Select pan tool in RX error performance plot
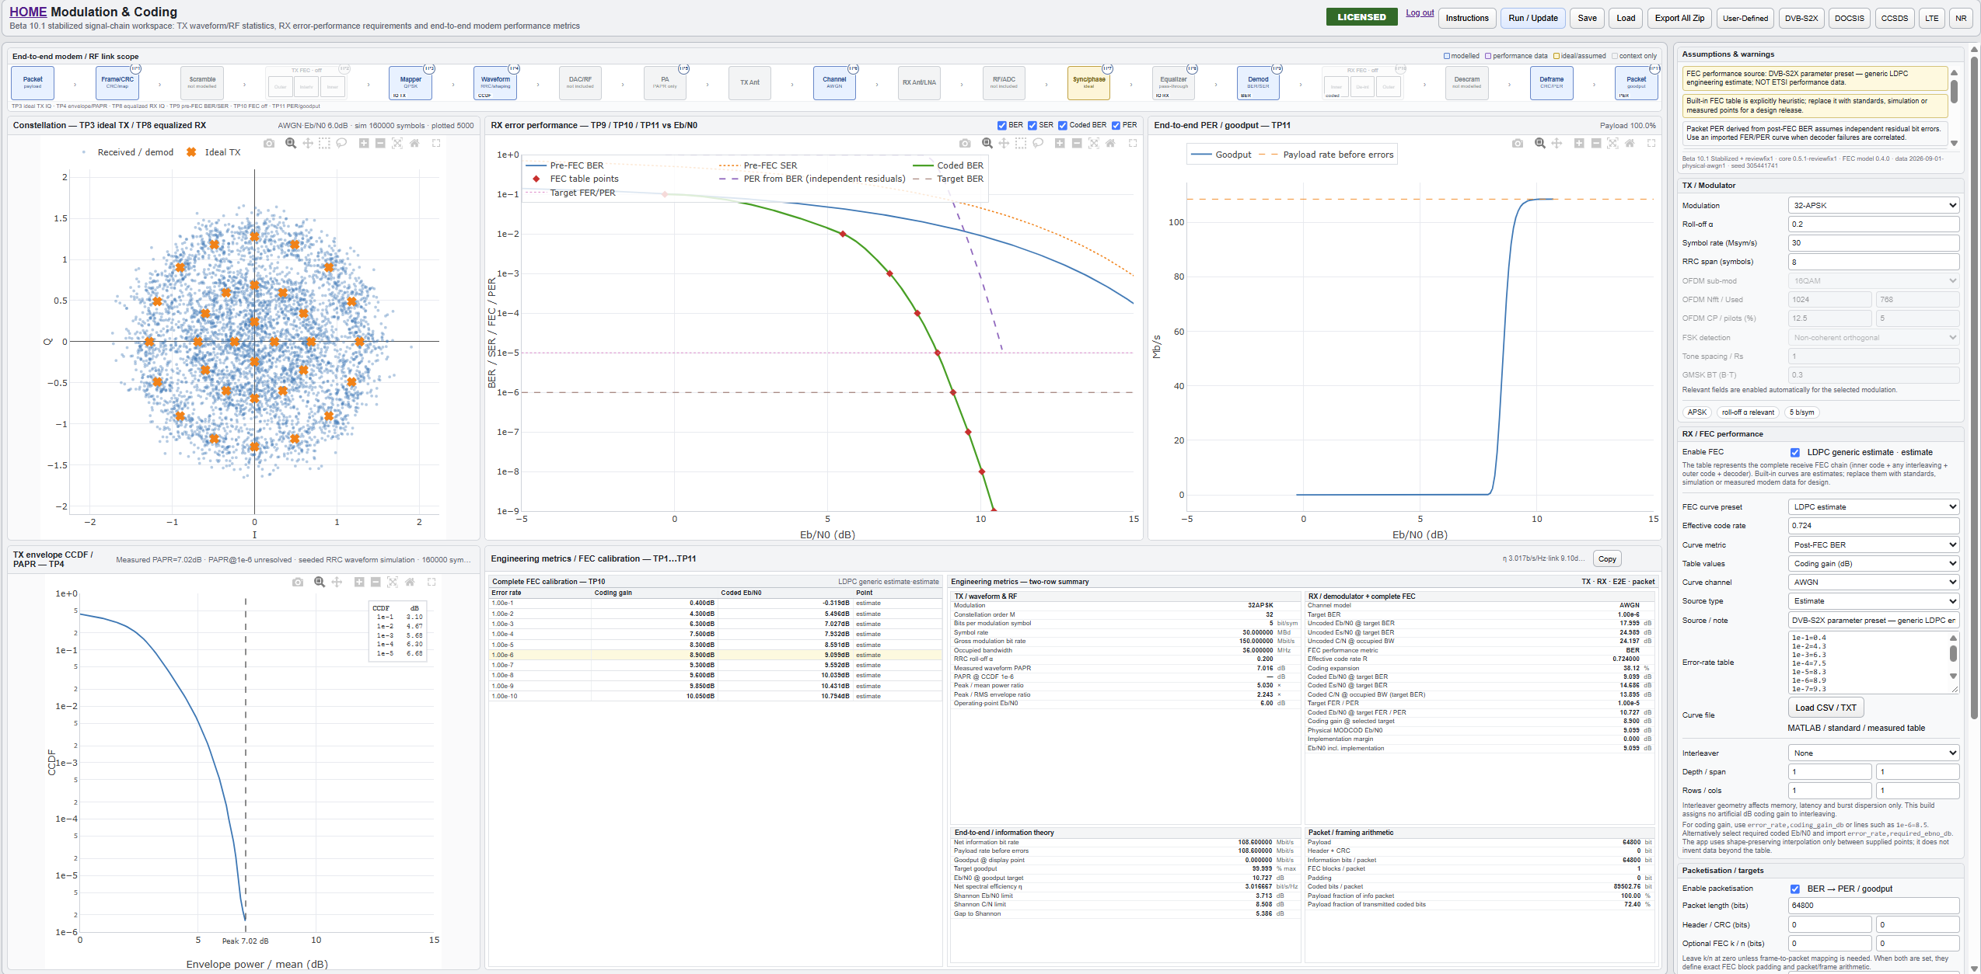This screenshot has width=1981, height=974. pyautogui.click(x=1004, y=143)
